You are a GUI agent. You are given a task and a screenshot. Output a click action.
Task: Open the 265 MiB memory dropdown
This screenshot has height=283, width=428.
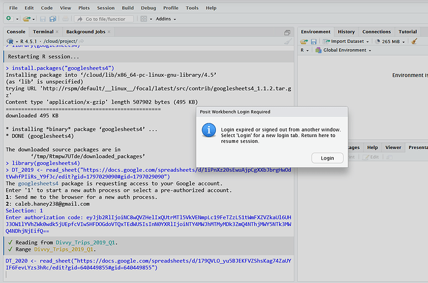393,41
